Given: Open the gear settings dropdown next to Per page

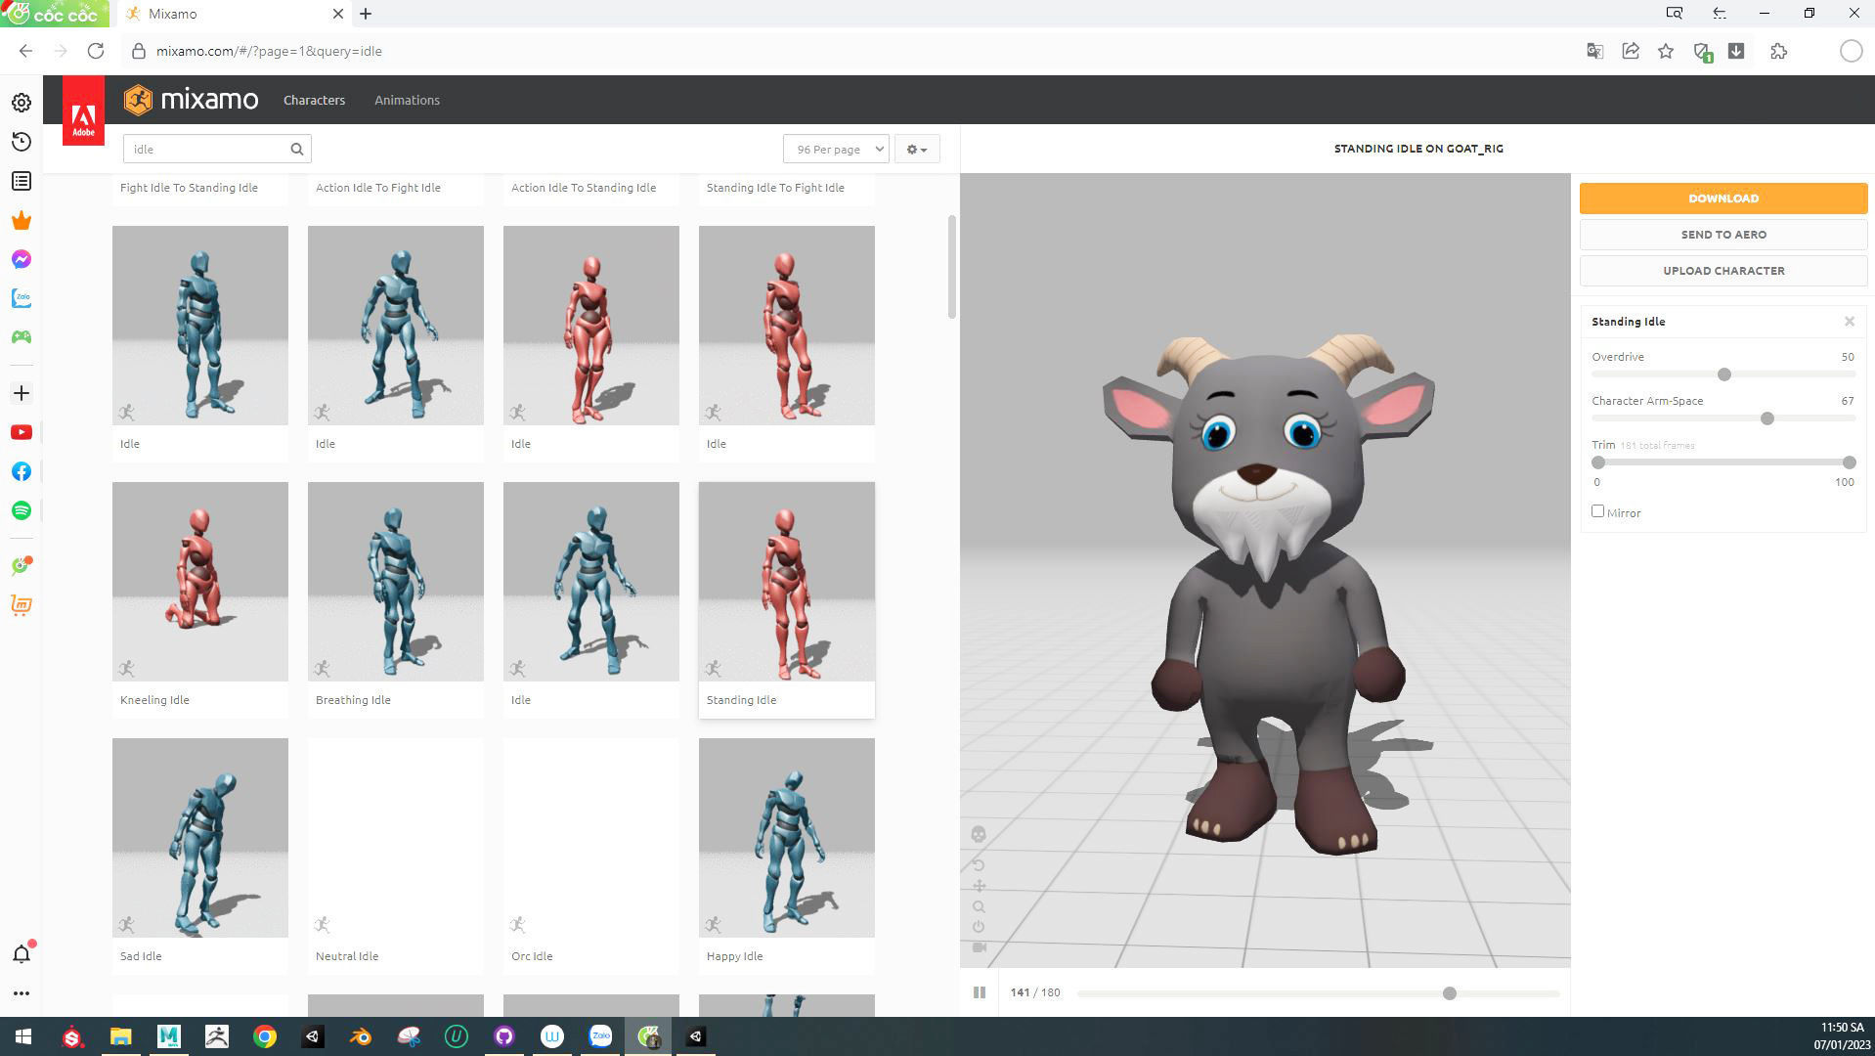Looking at the screenshot, I should point(917,149).
